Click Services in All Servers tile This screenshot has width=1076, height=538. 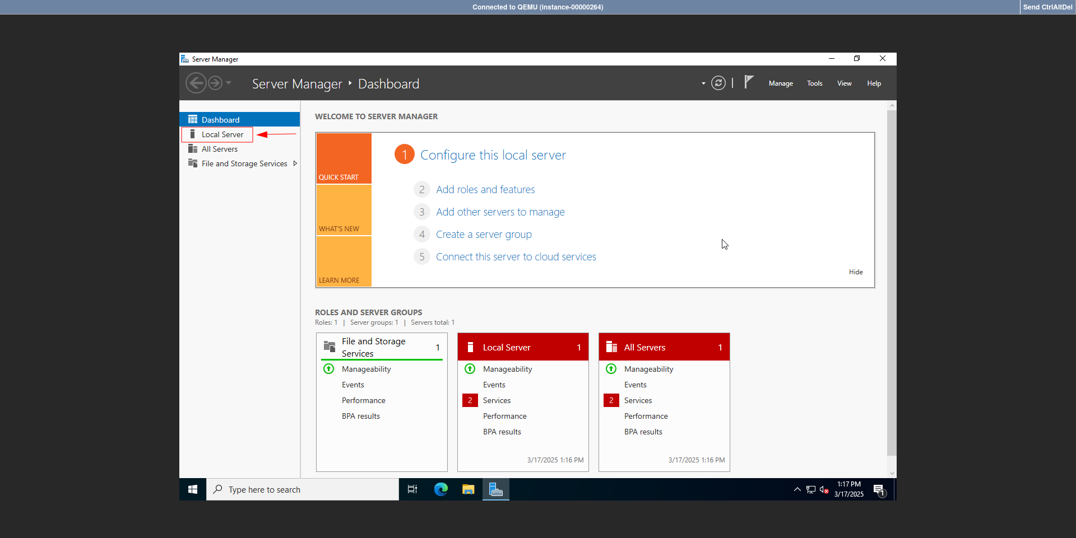click(x=638, y=400)
